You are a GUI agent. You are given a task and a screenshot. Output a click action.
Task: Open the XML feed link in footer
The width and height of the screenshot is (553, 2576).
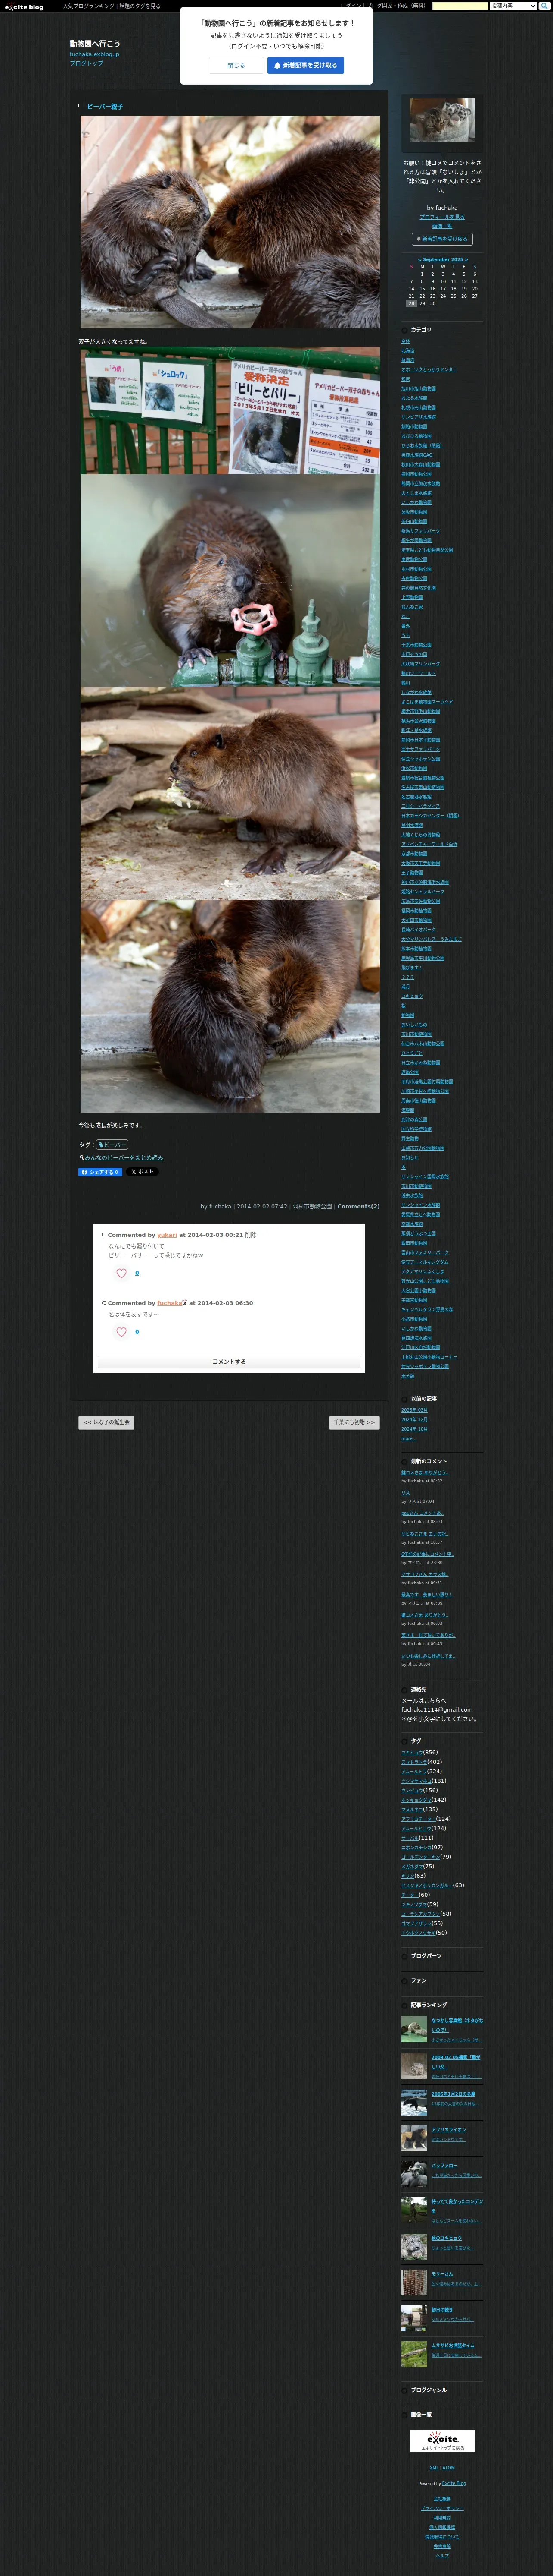click(434, 2468)
